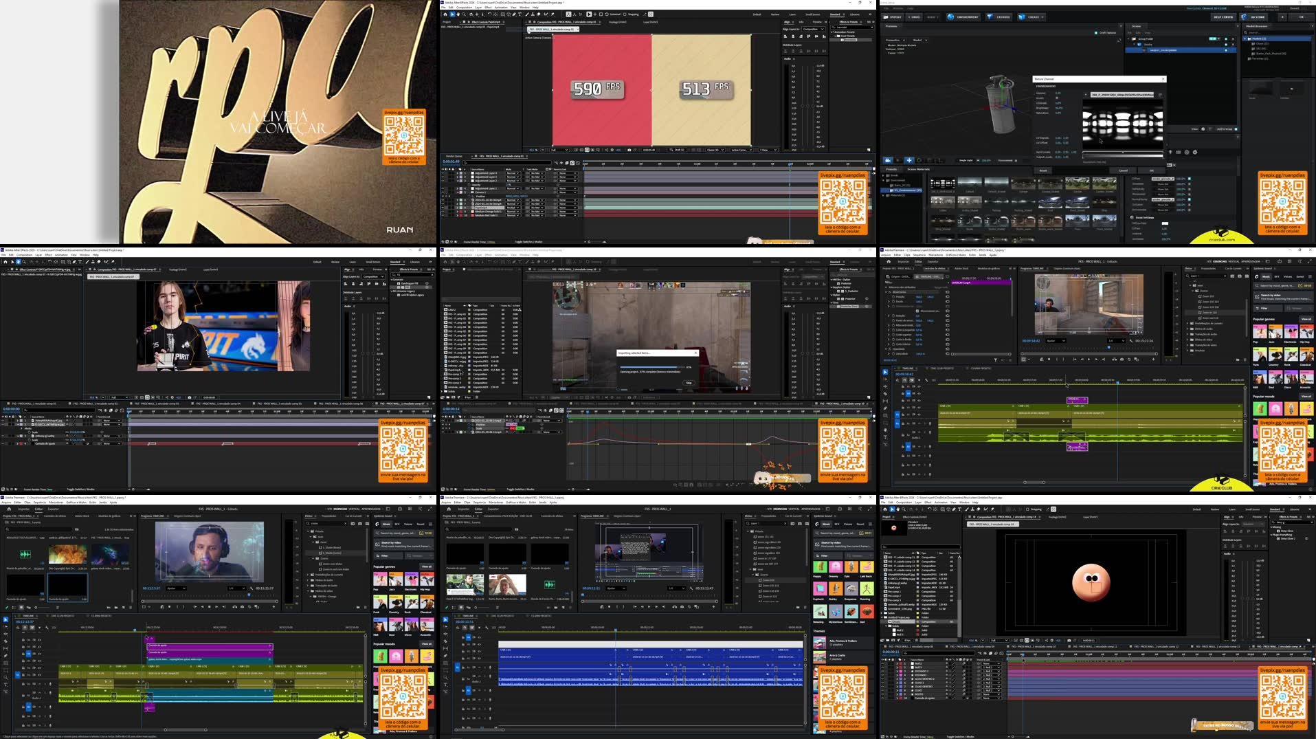Select the Camera tool in After Effects
This screenshot has height=739, width=1316.
point(471,14)
